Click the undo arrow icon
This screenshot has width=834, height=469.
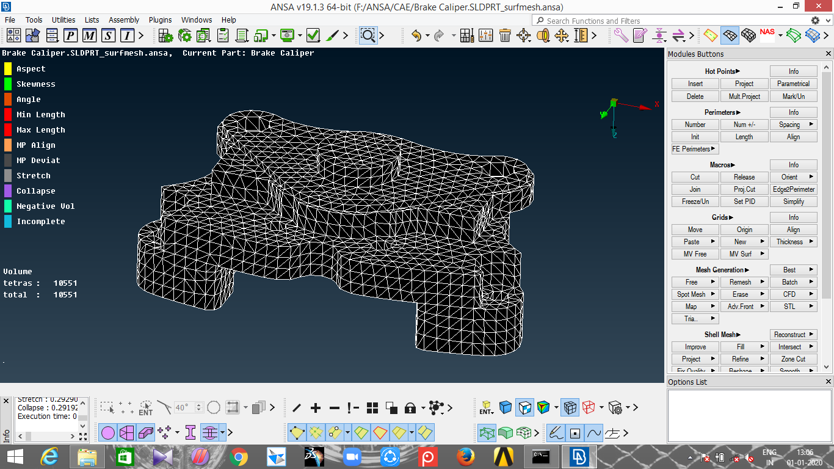(416, 35)
